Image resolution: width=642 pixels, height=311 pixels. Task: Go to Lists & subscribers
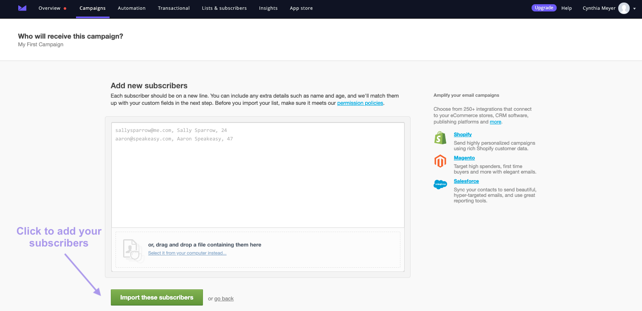(224, 8)
